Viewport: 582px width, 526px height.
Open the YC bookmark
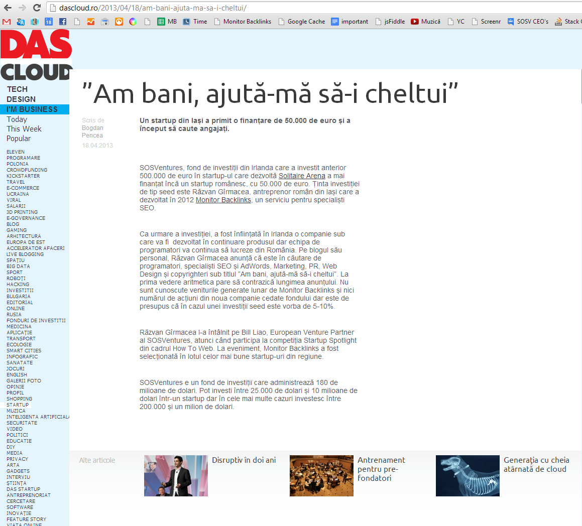[x=456, y=22]
